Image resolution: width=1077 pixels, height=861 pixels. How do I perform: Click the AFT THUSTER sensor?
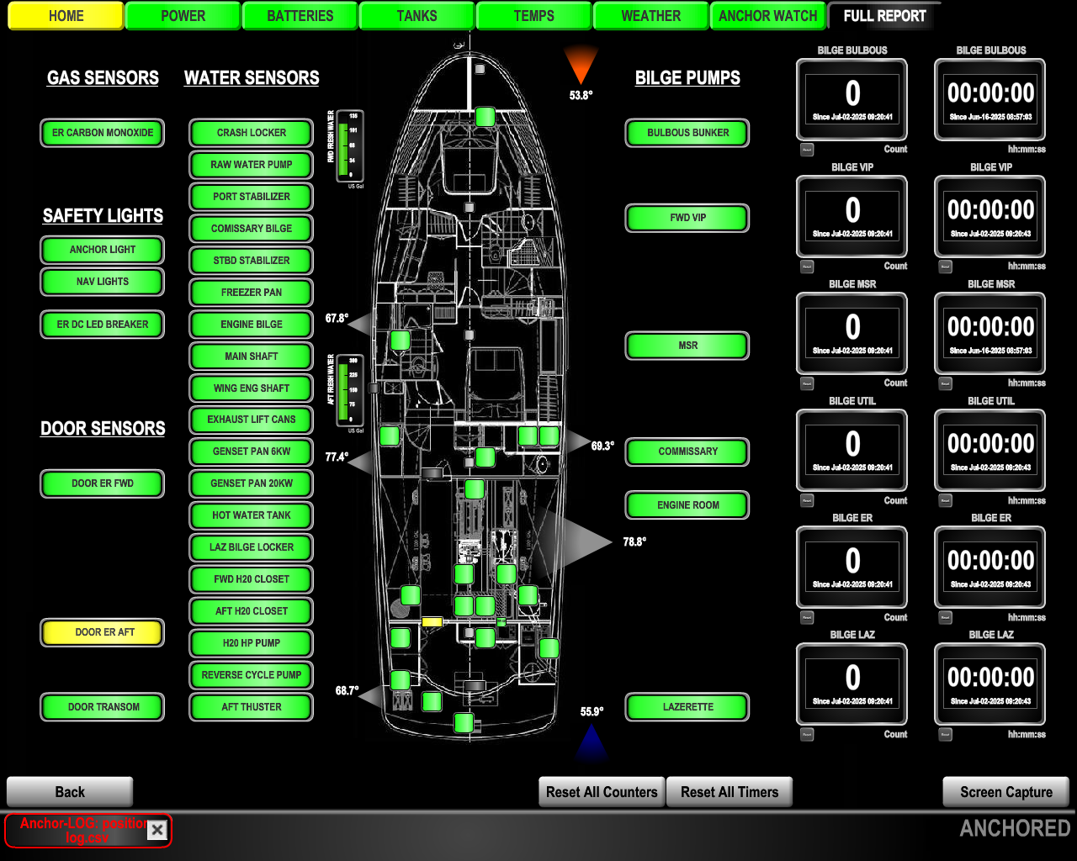point(252,707)
